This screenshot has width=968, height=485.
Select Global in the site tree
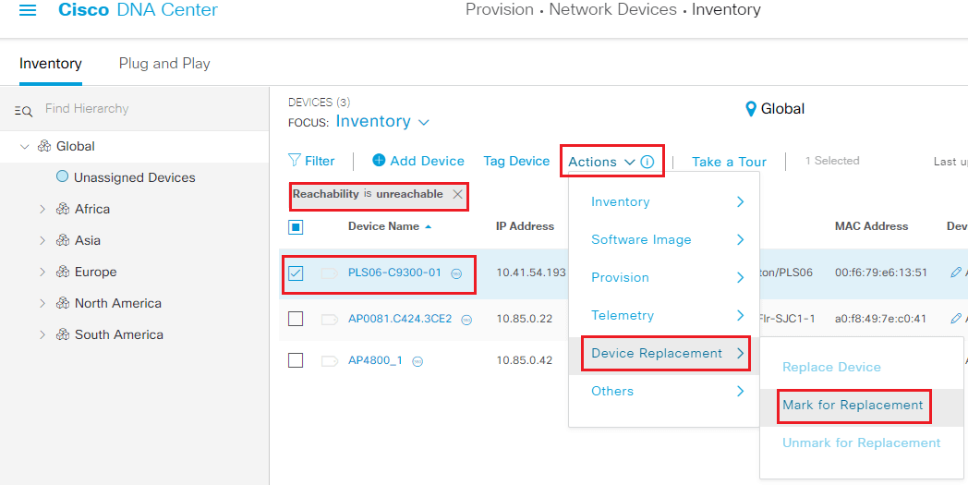point(76,147)
